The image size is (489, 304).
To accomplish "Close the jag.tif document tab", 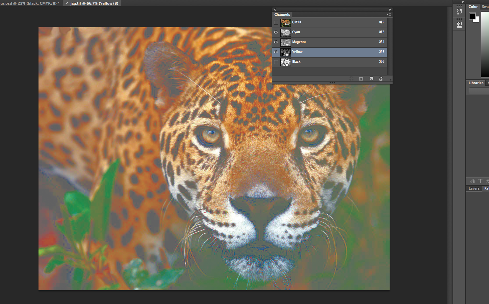I will [67, 3].
